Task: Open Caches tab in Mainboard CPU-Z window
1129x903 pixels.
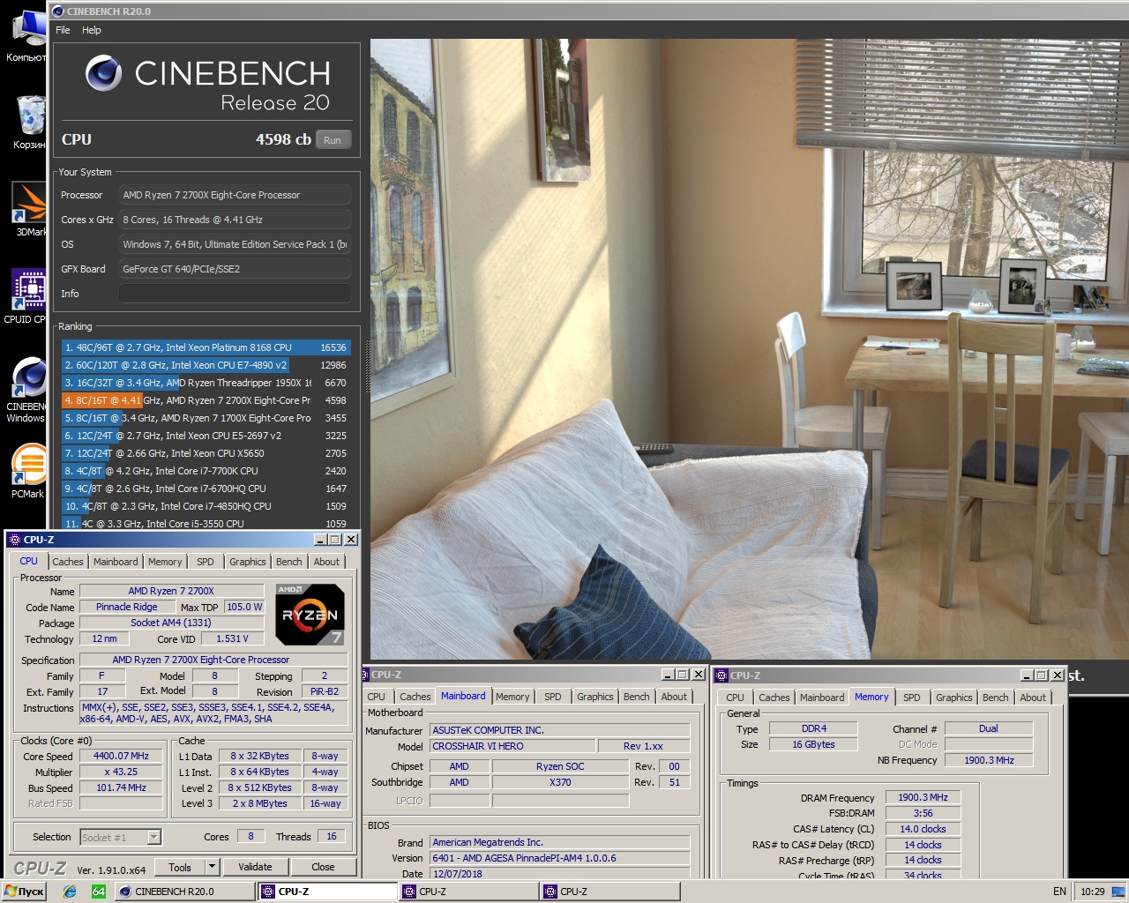Action: 415,697
